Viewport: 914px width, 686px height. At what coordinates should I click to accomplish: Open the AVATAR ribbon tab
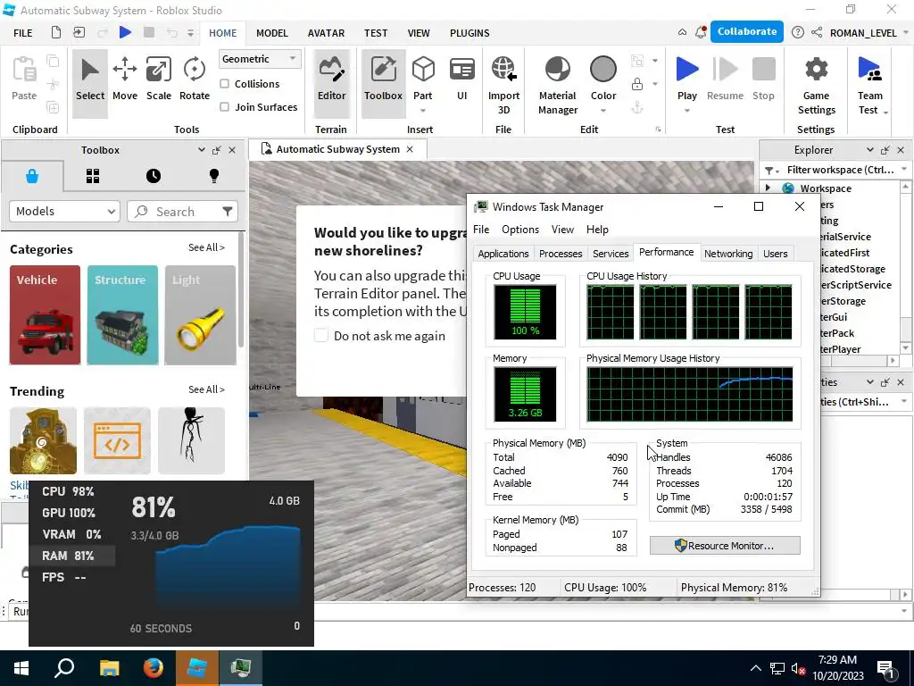pyautogui.click(x=326, y=33)
